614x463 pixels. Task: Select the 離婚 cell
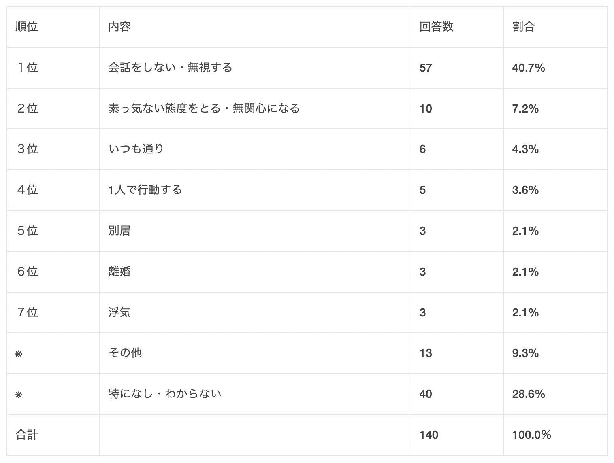(x=119, y=271)
